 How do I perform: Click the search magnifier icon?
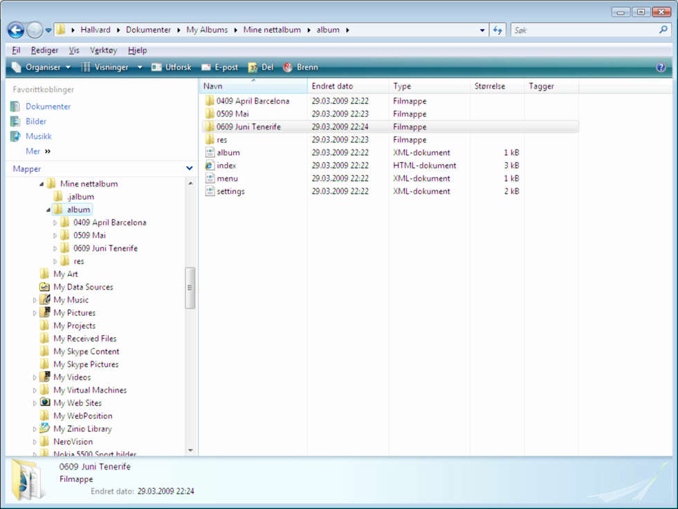(663, 30)
